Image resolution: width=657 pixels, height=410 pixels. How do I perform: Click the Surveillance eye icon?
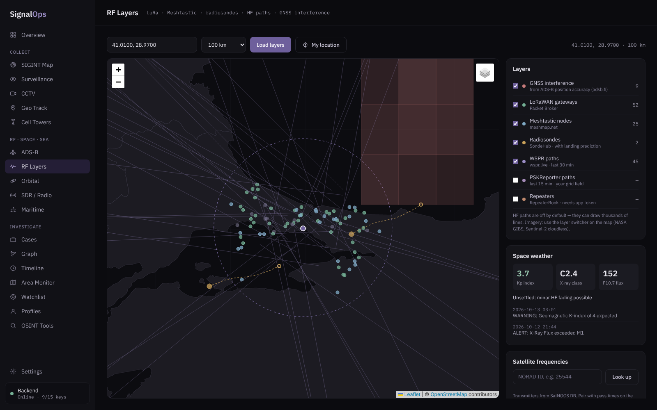click(x=13, y=79)
